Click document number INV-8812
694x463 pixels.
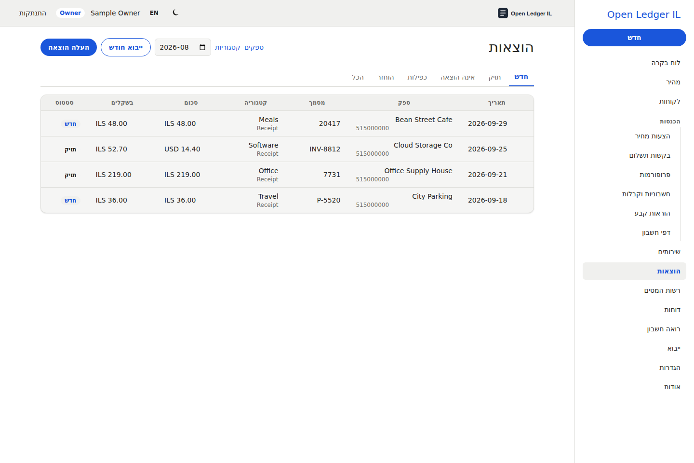pos(325,149)
